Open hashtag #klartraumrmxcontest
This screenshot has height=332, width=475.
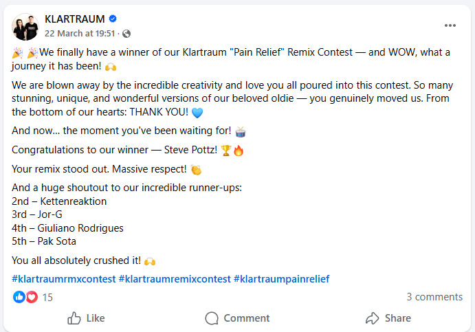[63, 279]
